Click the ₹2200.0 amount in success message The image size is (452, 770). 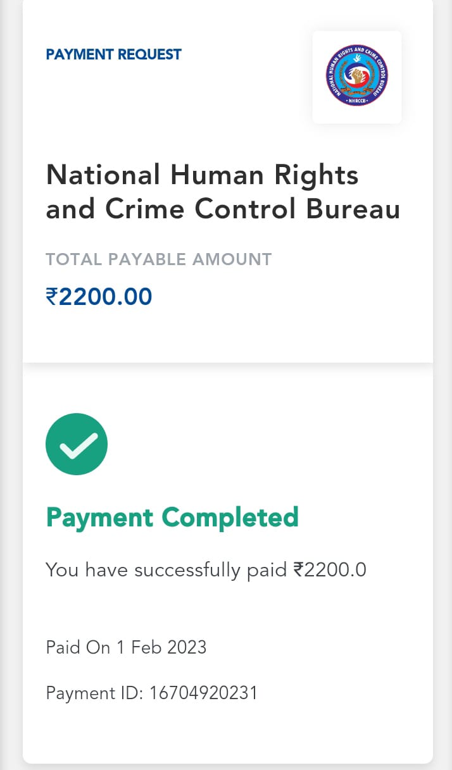(330, 570)
